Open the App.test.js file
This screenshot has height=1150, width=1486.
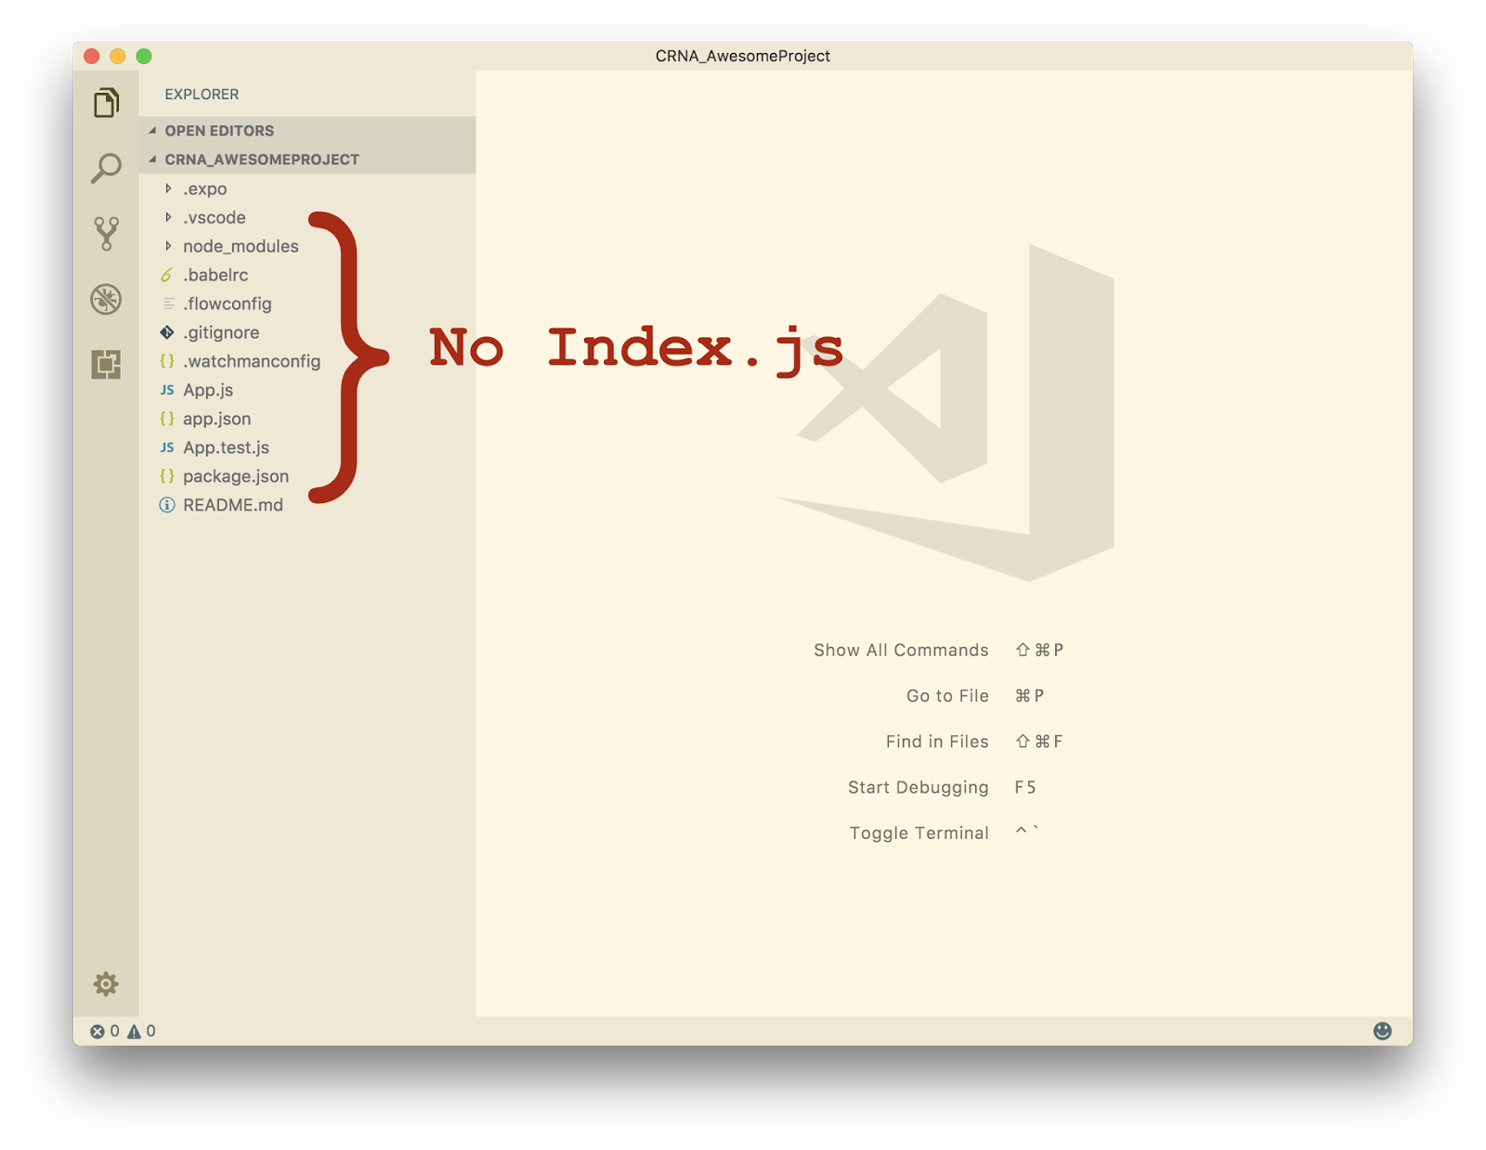click(307, 447)
